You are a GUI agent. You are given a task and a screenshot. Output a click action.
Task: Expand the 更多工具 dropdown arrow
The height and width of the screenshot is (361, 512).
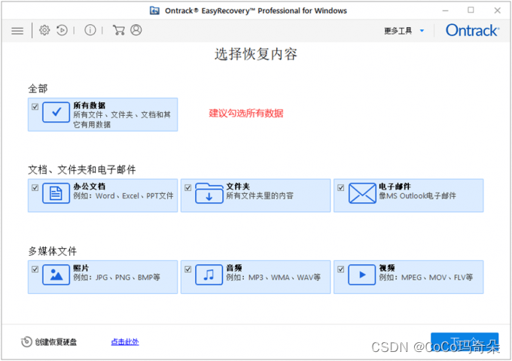point(422,31)
